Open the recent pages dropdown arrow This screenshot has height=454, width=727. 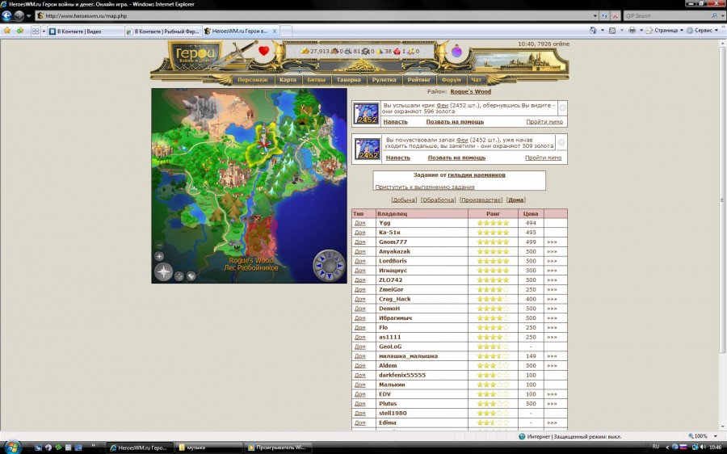[28, 16]
